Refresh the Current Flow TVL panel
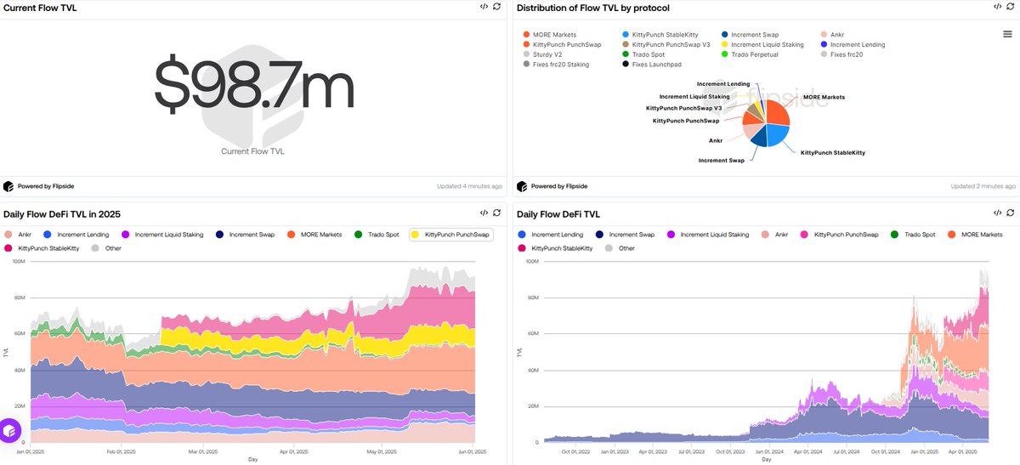This screenshot has height=465, width=1020. (496, 7)
